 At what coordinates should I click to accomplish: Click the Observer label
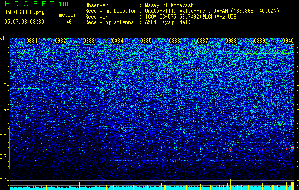point(96,5)
